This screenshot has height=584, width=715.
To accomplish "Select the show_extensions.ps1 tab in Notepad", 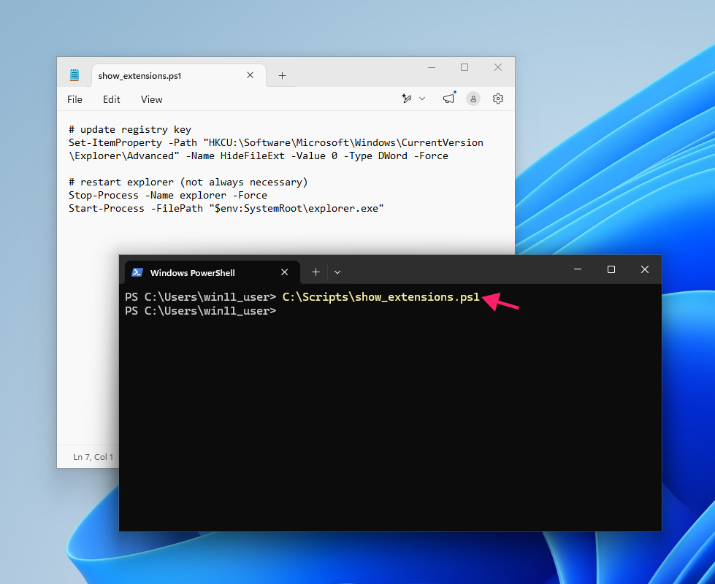I will point(179,76).
